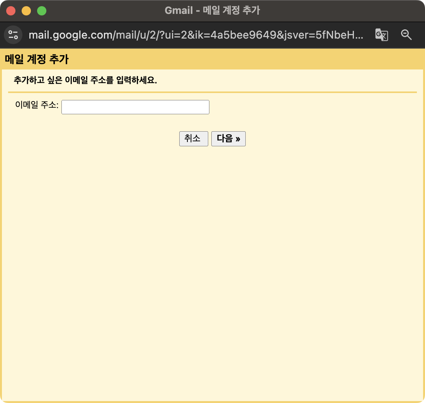Close the window with the red button
The image size is (425, 403).
click(11, 11)
